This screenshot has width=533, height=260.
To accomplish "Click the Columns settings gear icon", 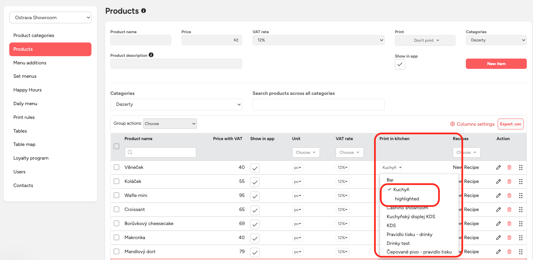I will [453, 124].
